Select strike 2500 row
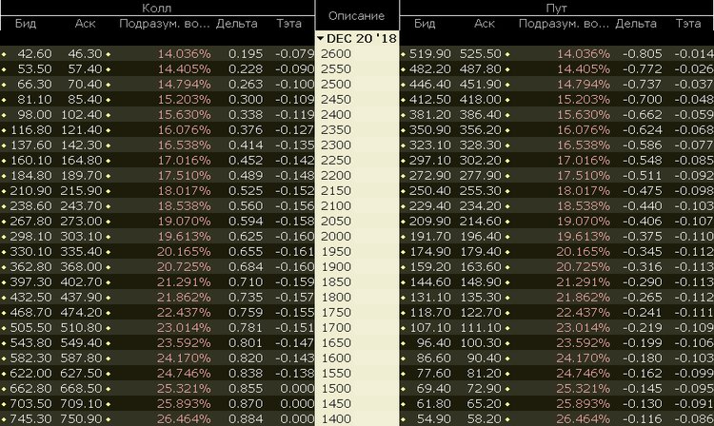The image size is (714, 426). (336, 84)
